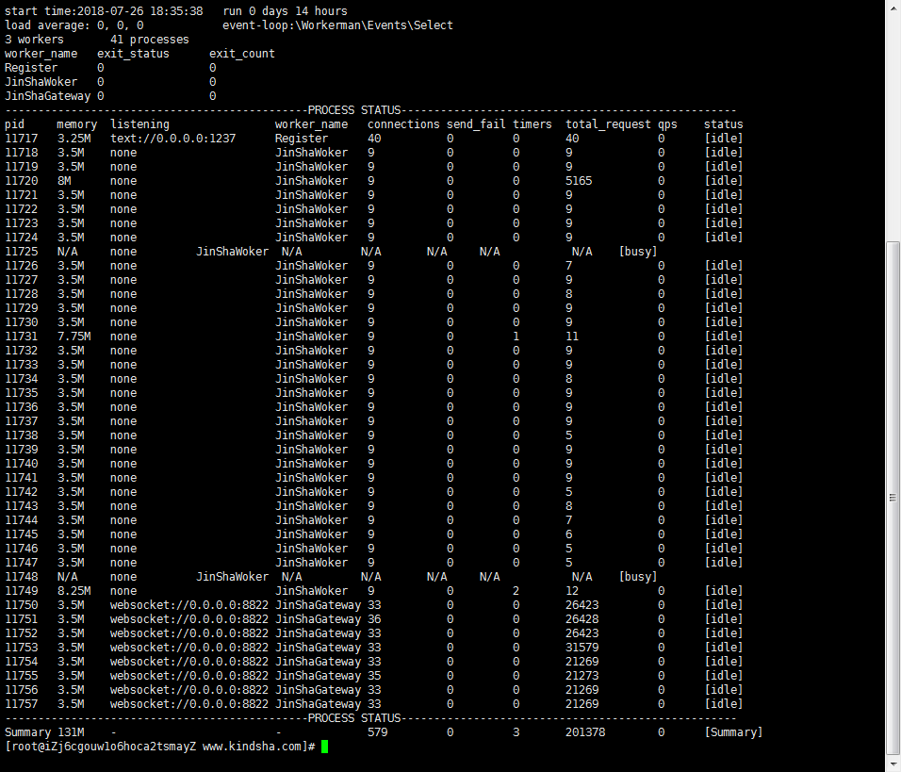The width and height of the screenshot is (901, 772).
Task: Click the text://0.0.0.0:1237 listening address
Action: coord(172,139)
